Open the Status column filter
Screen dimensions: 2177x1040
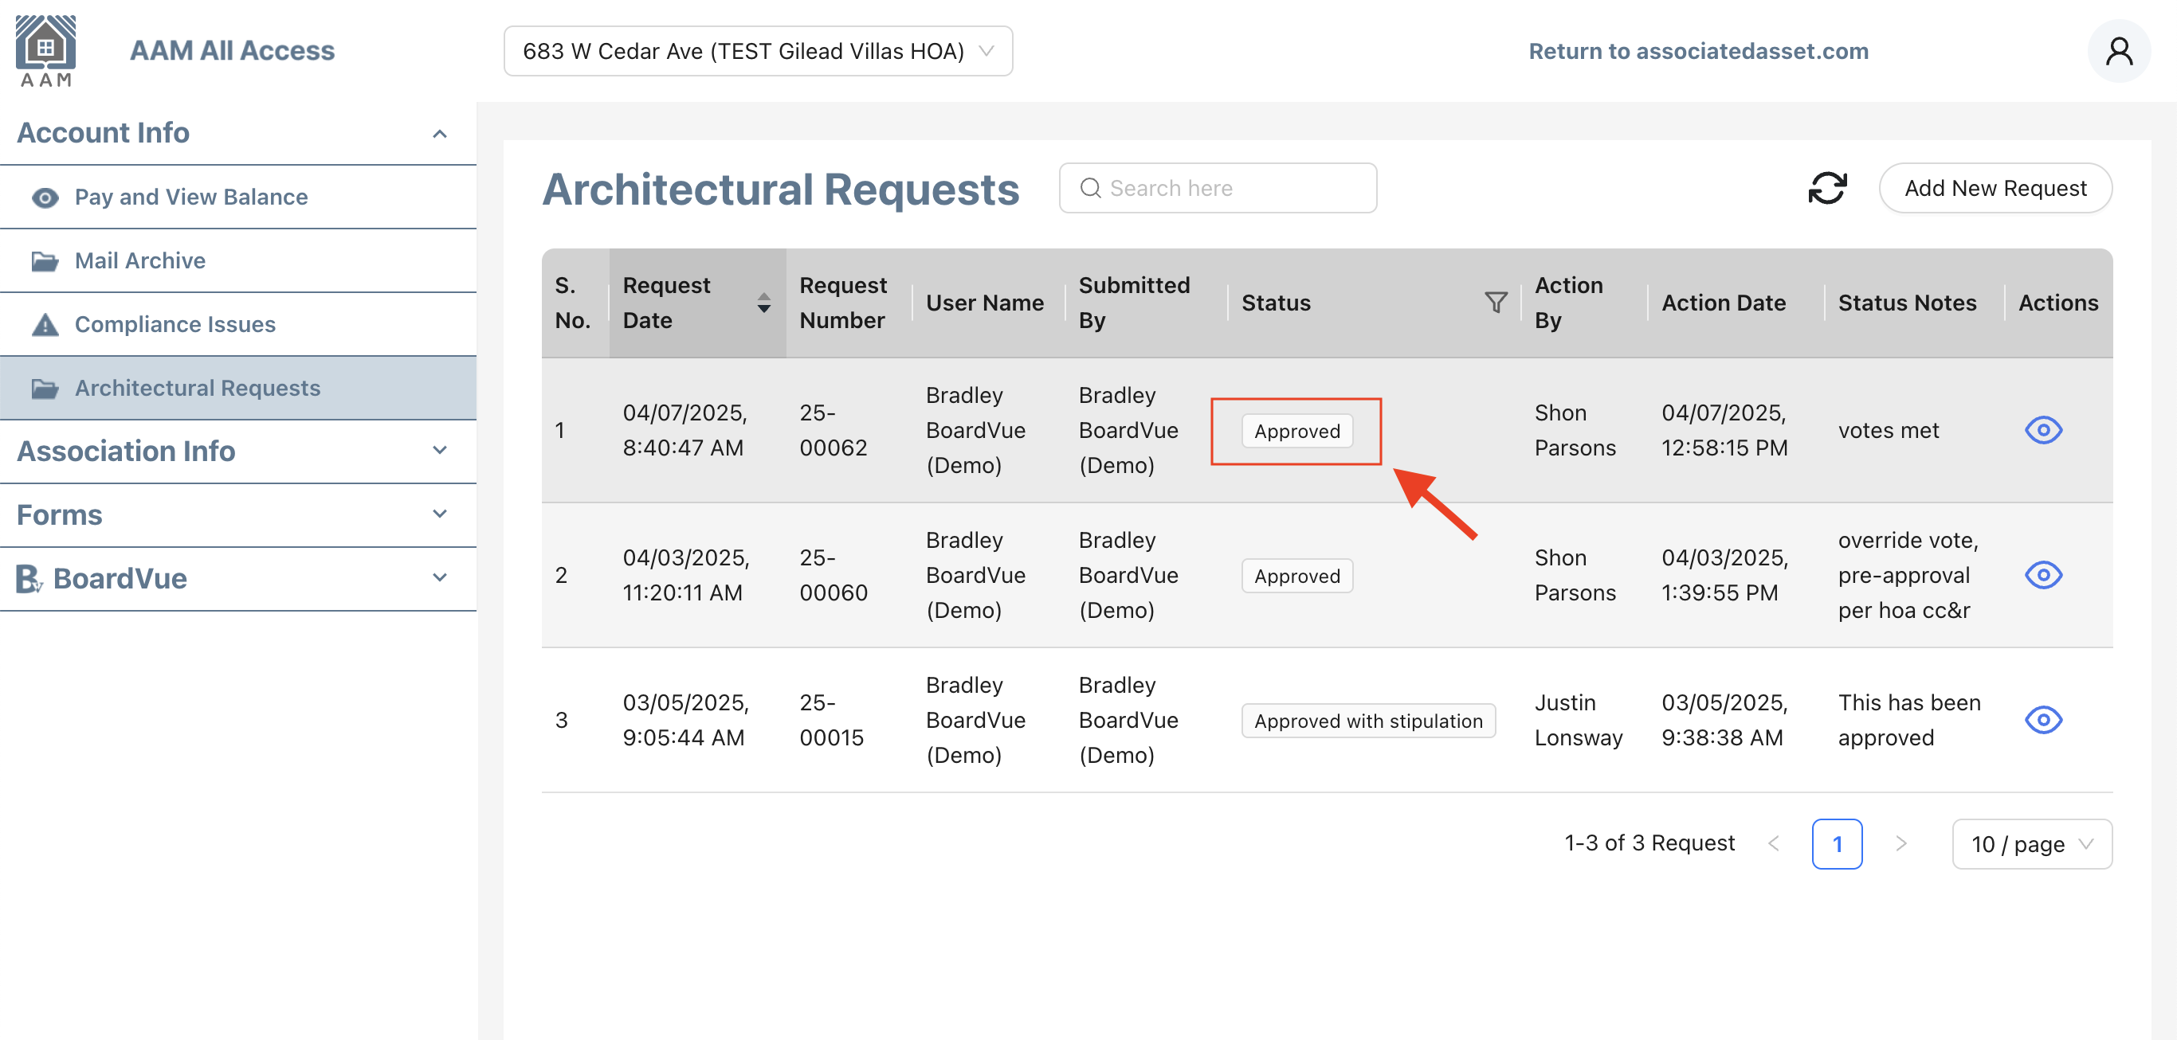tap(1496, 303)
